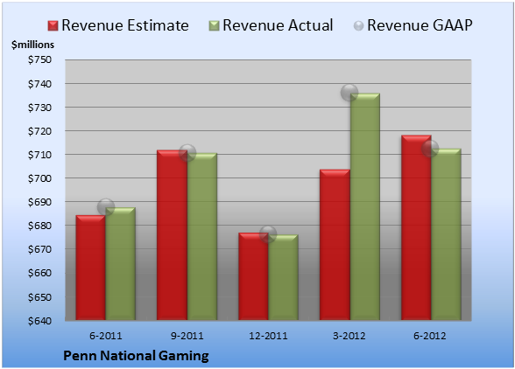Click the $750 axis value
The width and height of the screenshot is (515, 369).
39,59
